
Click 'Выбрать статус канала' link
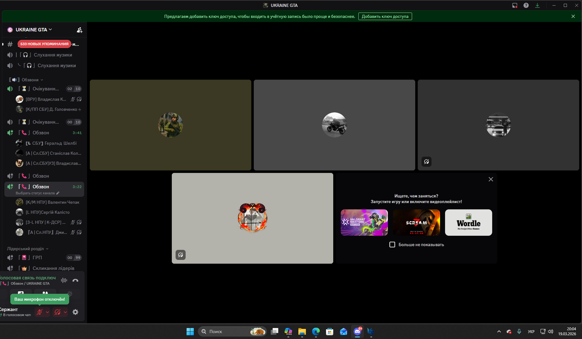point(38,193)
